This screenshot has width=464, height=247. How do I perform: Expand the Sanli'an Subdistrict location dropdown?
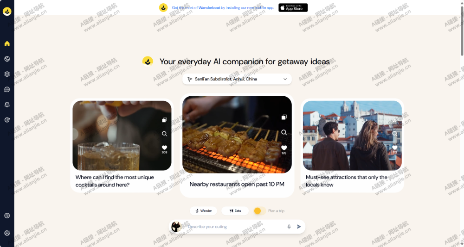tap(237, 79)
